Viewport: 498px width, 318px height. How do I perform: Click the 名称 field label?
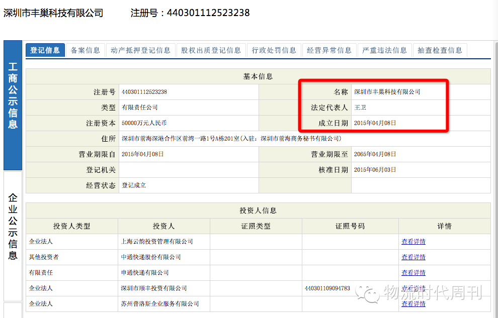point(341,92)
